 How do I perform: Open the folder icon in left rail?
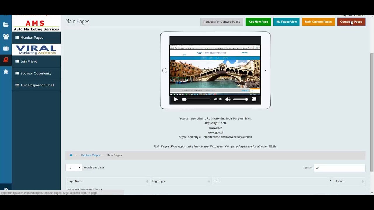pos(6,25)
